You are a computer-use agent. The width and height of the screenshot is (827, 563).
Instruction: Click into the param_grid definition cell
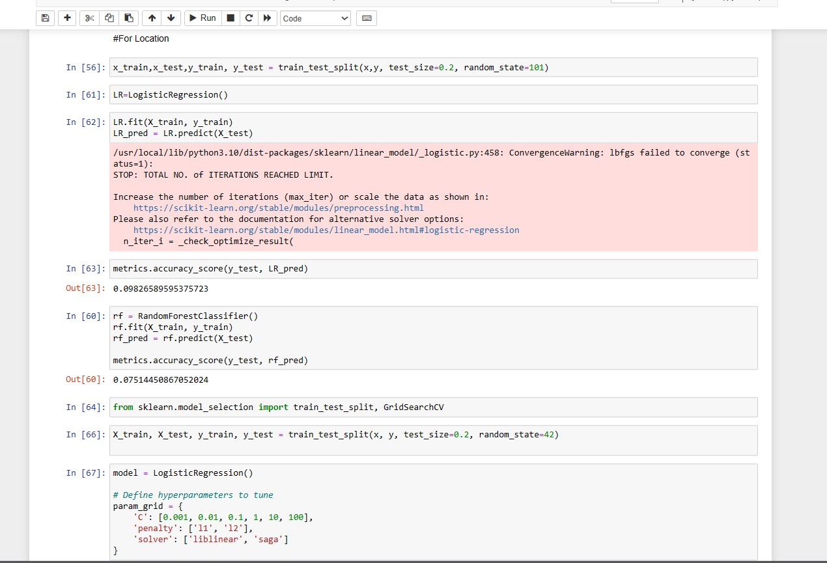434,512
